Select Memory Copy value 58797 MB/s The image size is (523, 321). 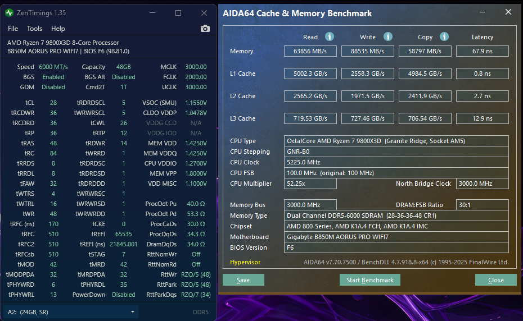click(425, 51)
